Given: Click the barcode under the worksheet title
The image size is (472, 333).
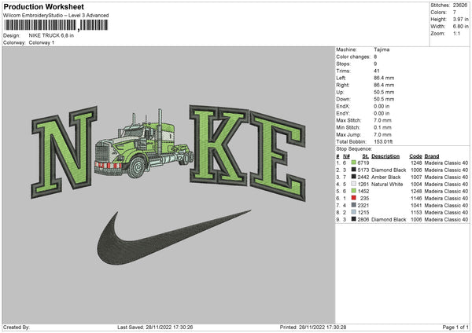Looking at the screenshot, I should point(56,25).
